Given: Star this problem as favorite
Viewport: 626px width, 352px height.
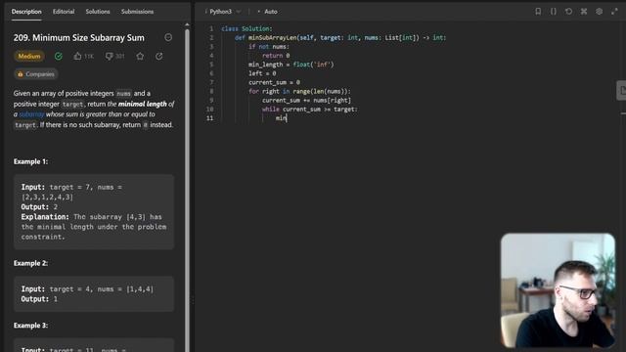Looking at the screenshot, I should point(140,57).
